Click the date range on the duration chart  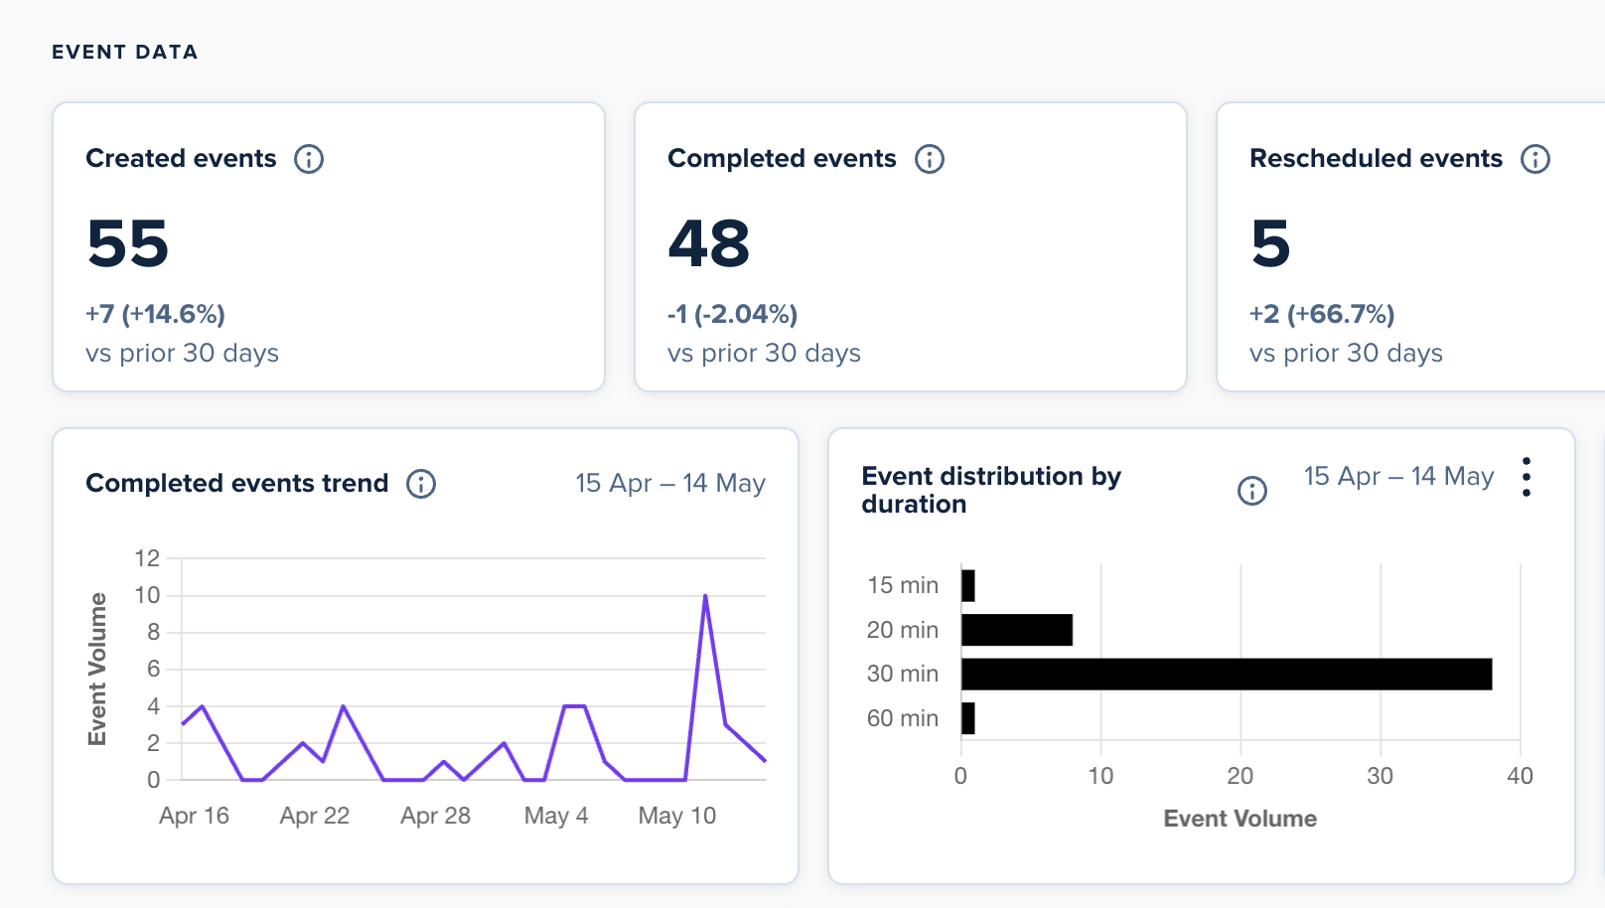[1398, 476]
